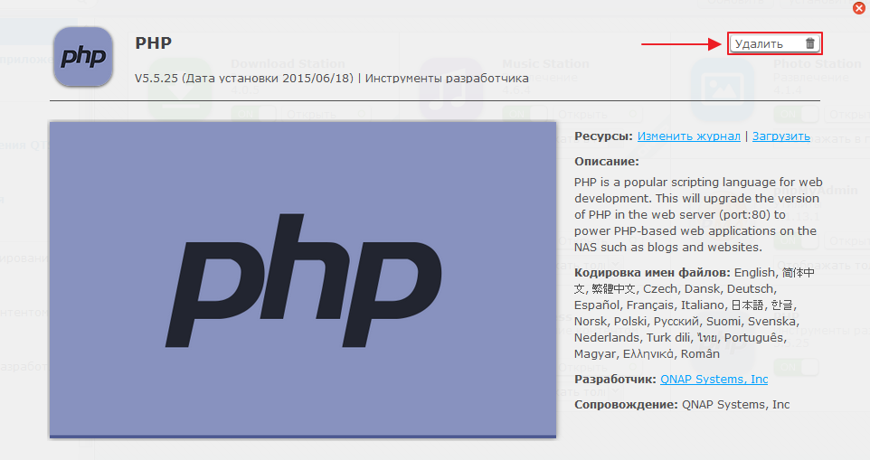Click the Описание heading
The height and width of the screenshot is (460, 870).
click(607, 162)
